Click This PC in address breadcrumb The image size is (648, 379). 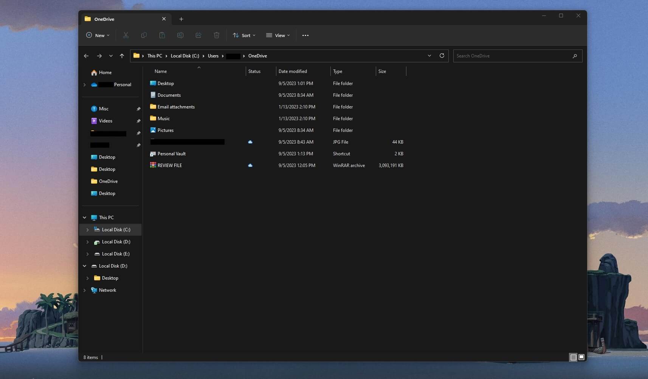(x=155, y=56)
